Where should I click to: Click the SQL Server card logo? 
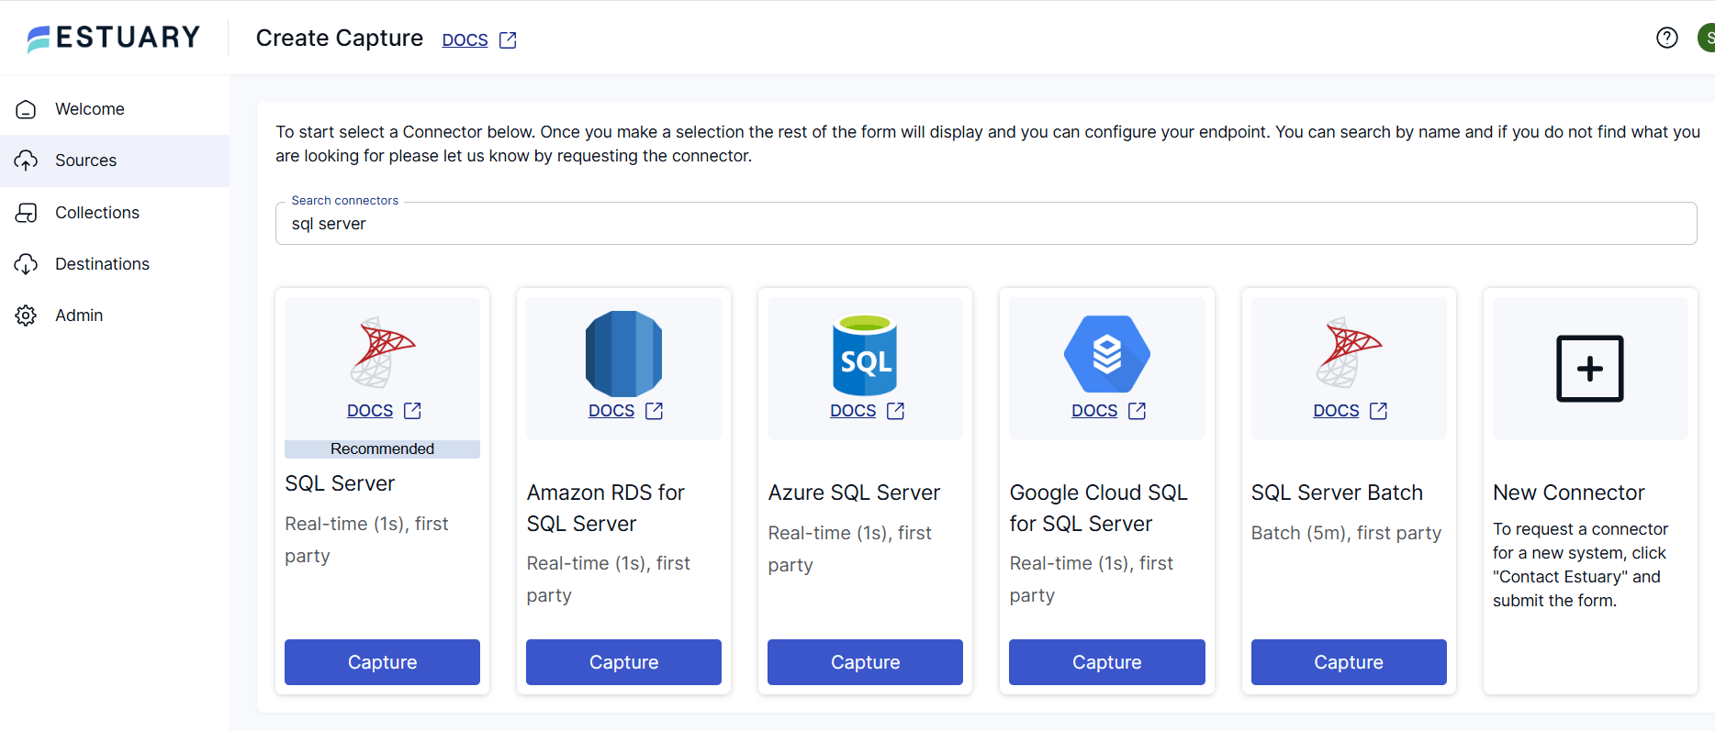(383, 352)
